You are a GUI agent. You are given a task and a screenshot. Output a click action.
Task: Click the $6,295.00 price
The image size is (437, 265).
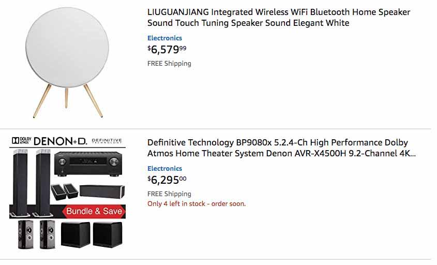click(167, 180)
